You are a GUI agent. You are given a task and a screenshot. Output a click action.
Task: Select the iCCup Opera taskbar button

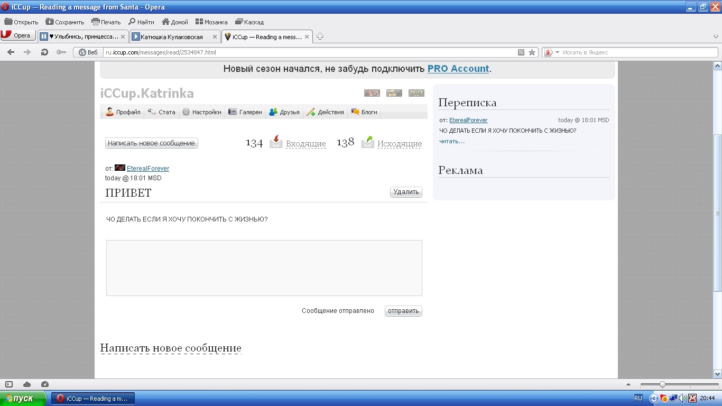93,399
